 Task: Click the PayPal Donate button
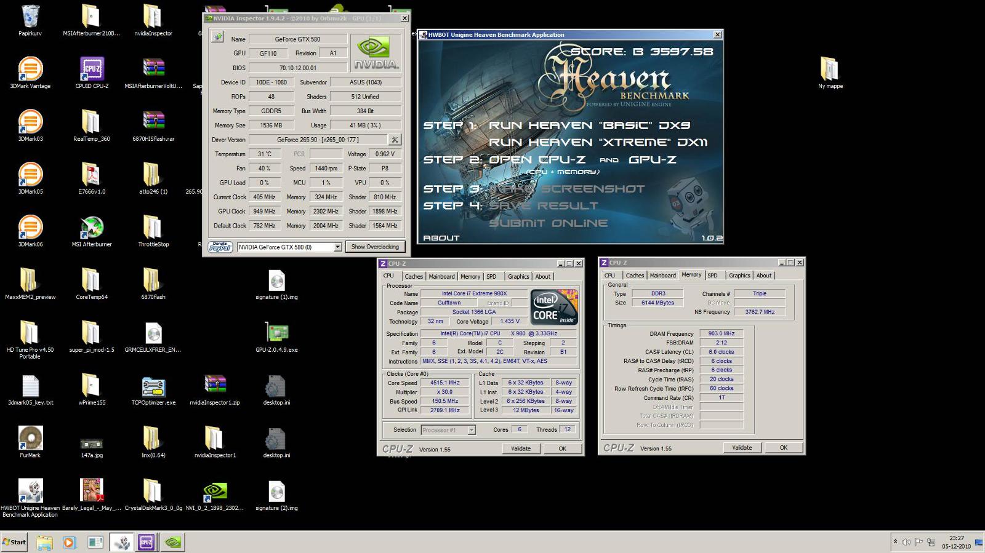[220, 247]
